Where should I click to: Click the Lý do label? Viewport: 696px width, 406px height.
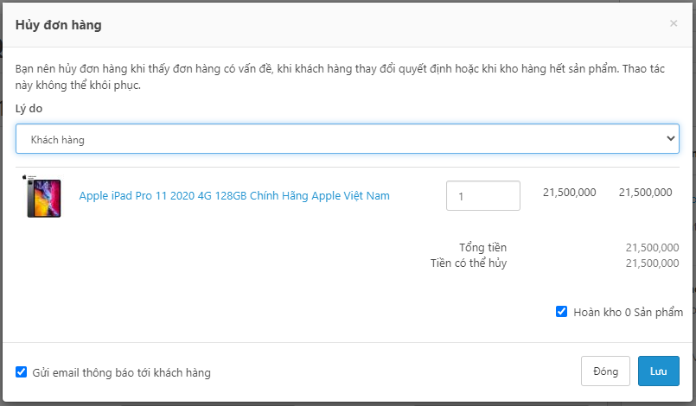[29, 109]
